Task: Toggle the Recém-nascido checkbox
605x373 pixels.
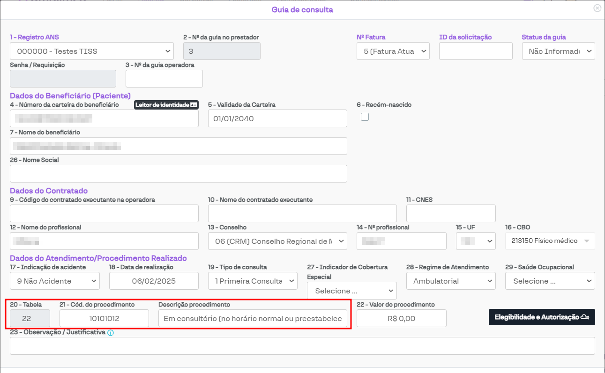Action: coord(365,117)
